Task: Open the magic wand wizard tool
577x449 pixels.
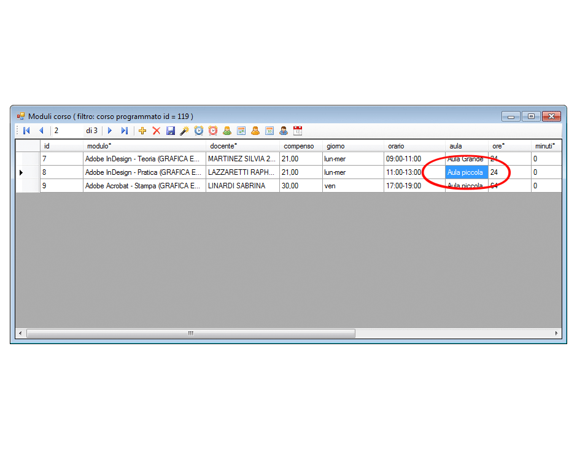Action: click(x=184, y=131)
